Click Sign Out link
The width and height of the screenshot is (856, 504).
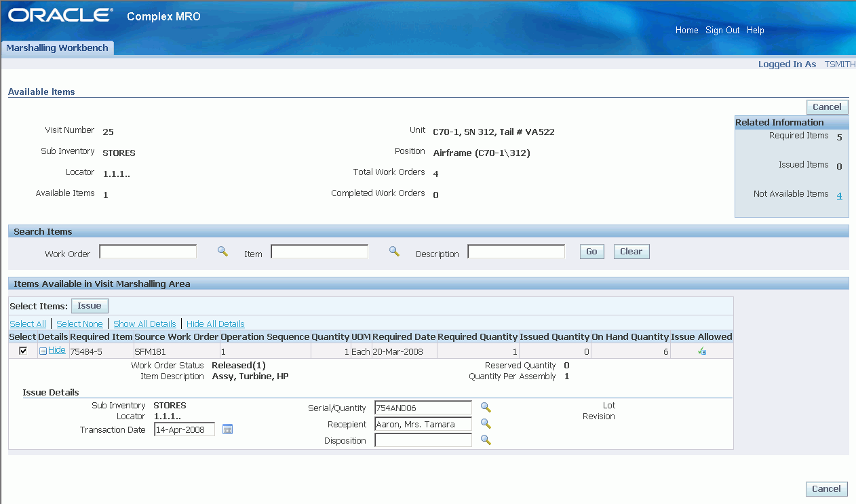[x=722, y=30]
